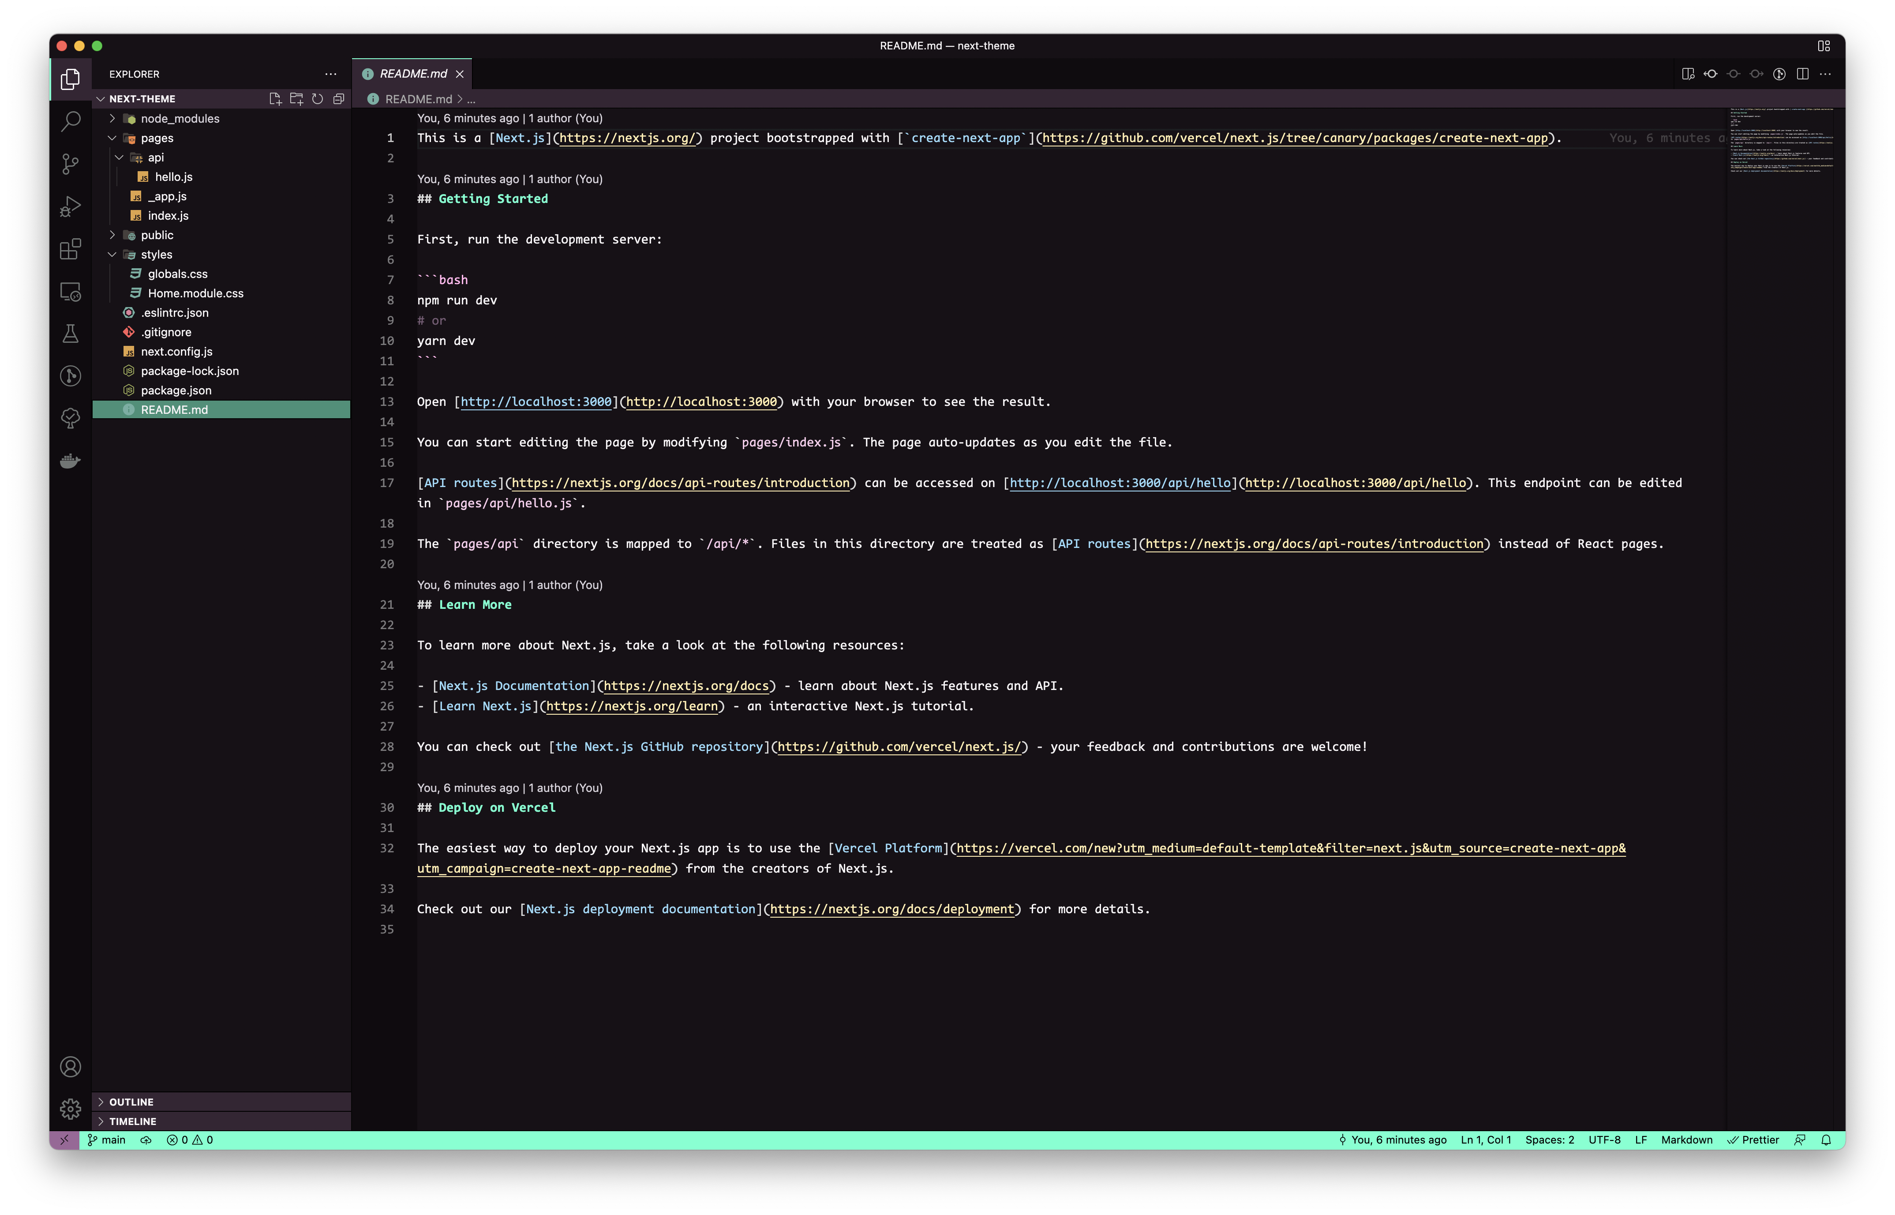Open the Source Control view

pyautogui.click(x=70, y=164)
